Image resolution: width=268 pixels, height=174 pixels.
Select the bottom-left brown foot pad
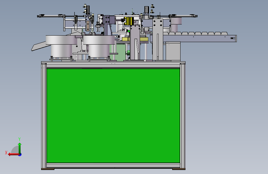[x=48, y=169]
